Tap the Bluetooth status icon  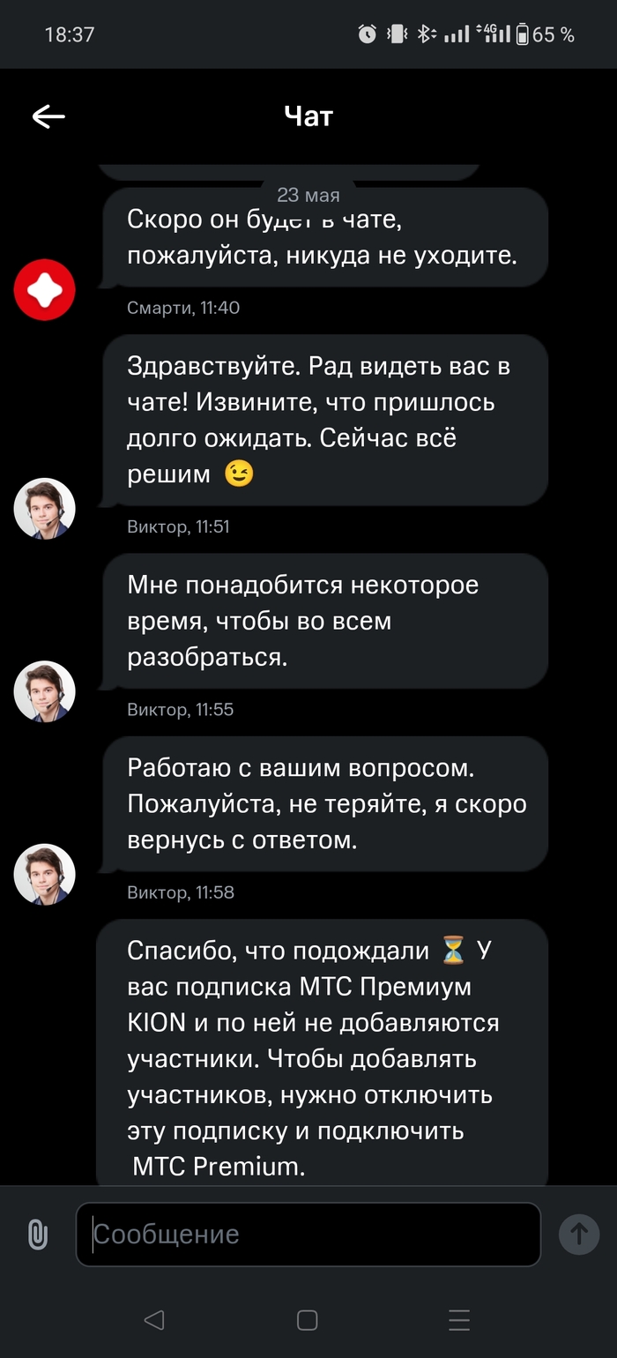423,34
